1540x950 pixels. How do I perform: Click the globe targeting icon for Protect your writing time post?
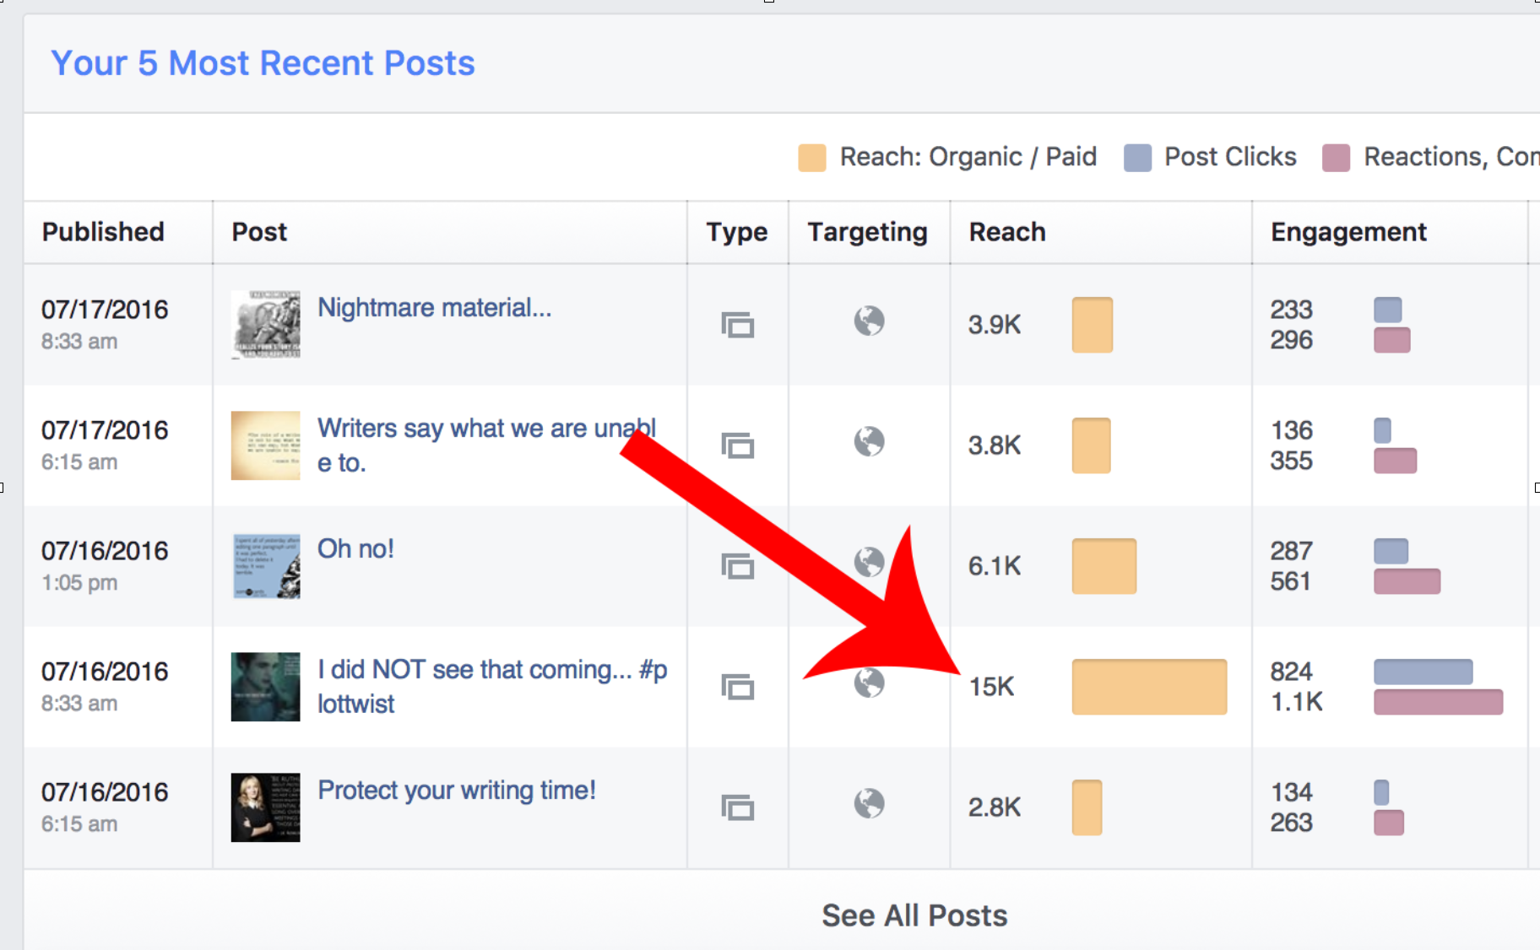click(x=869, y=804)
